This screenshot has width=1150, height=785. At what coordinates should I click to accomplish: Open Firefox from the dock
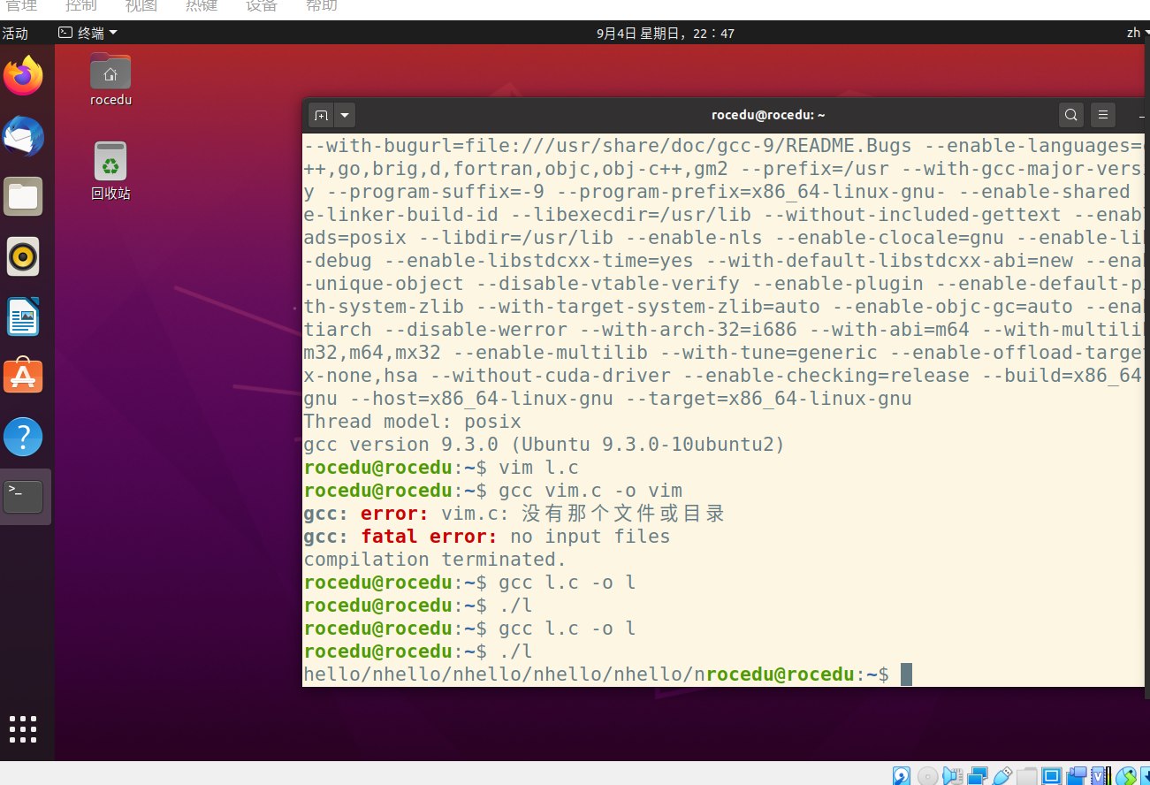[x=23, y=76]
